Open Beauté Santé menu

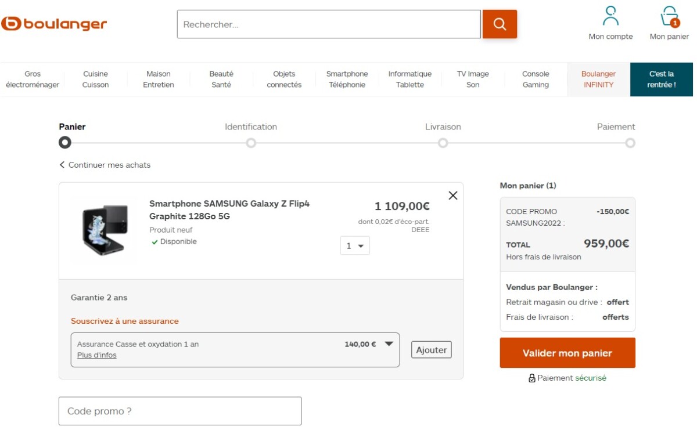click(x=221, y=79)
